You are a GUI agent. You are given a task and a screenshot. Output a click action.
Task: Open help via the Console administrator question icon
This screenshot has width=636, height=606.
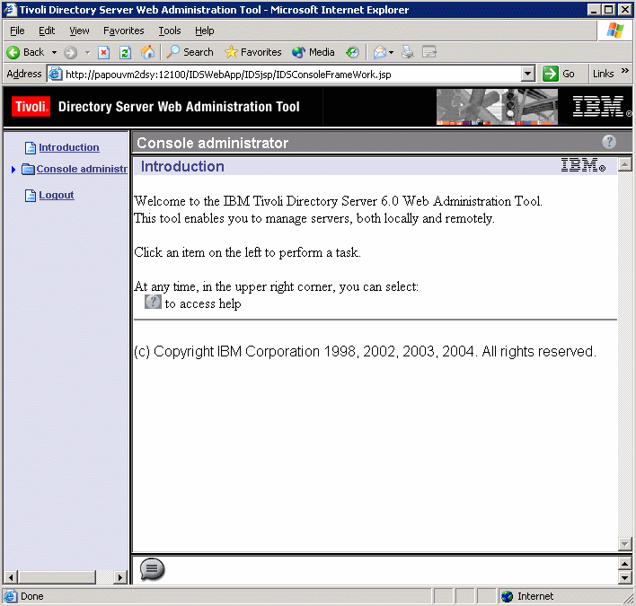[x=609, y=142]
